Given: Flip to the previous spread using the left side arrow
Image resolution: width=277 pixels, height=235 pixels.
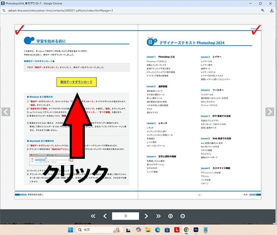Looking at the screenshot, I should (x=6, y=112).
